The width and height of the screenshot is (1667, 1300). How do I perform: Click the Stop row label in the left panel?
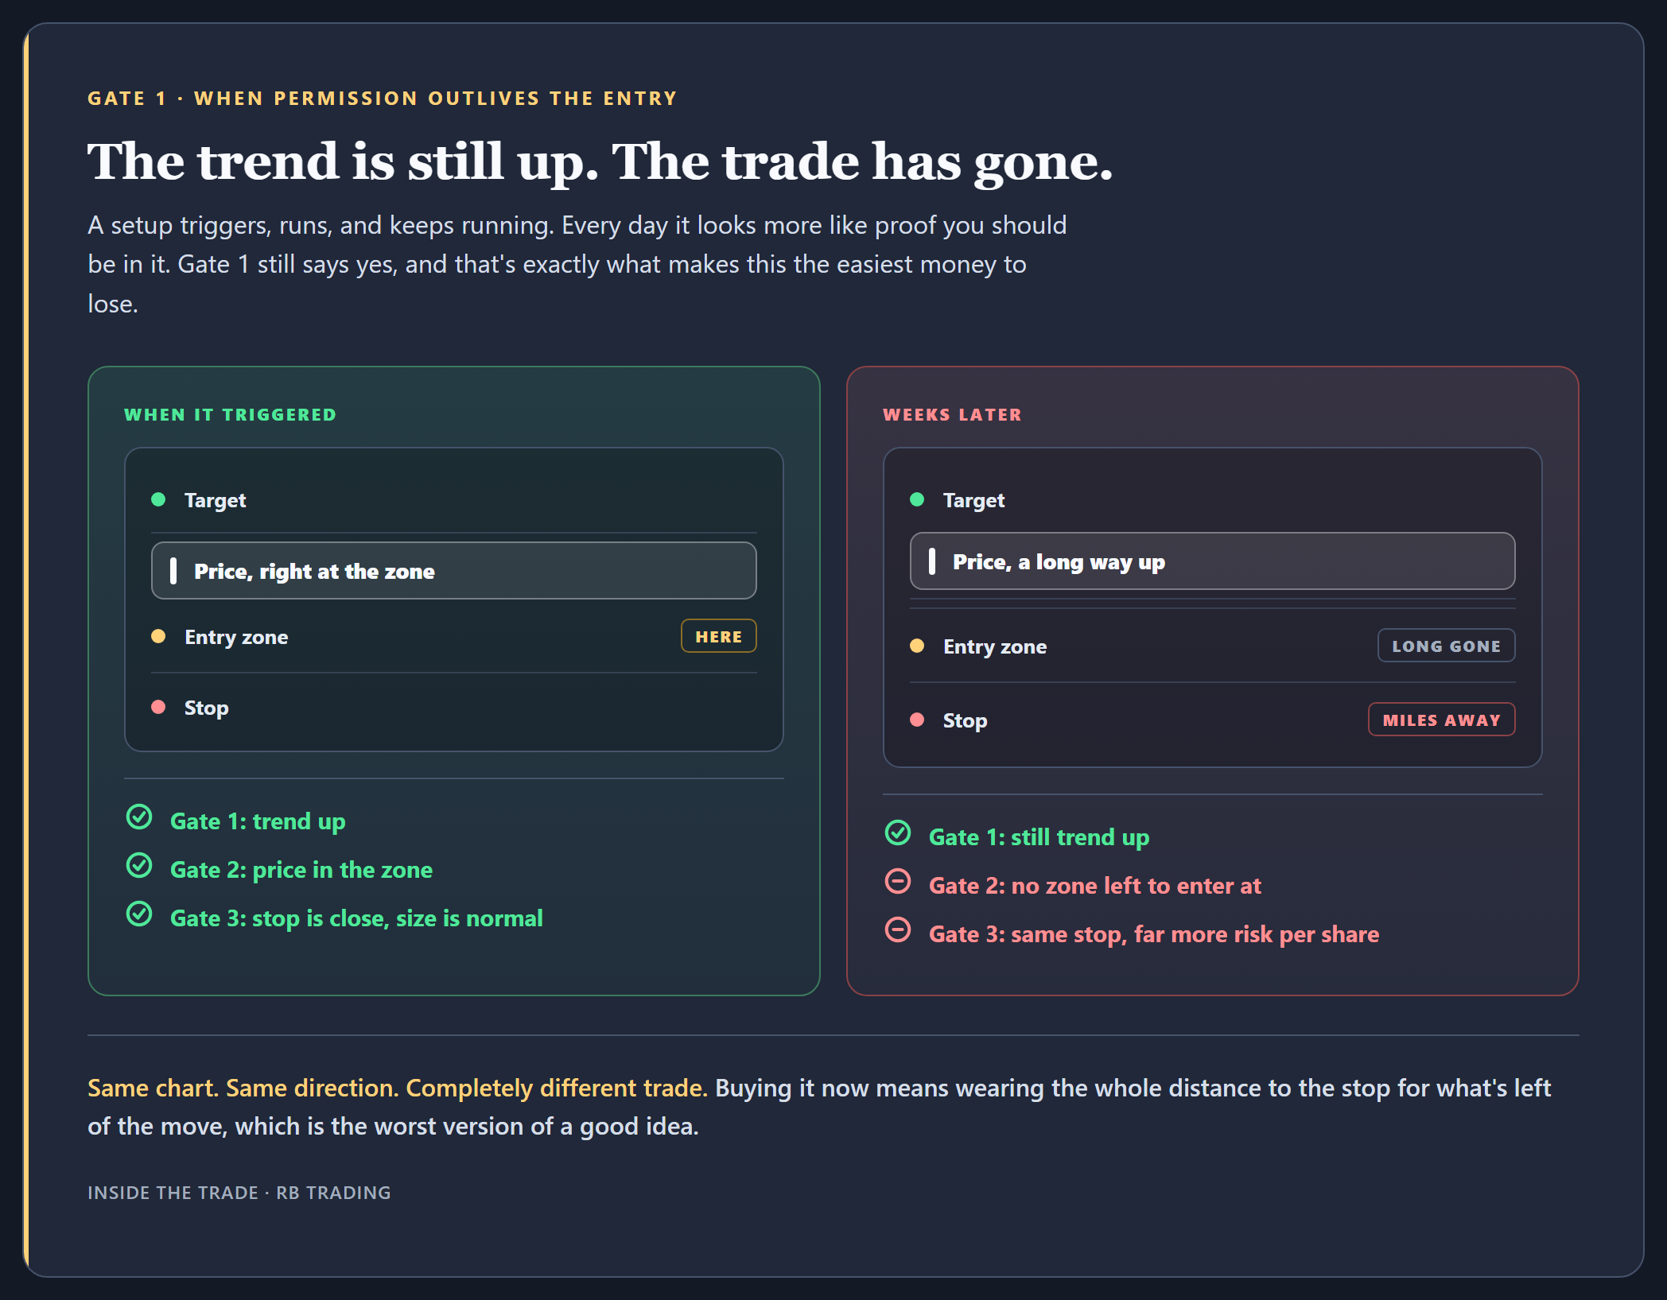coord(206,708)
